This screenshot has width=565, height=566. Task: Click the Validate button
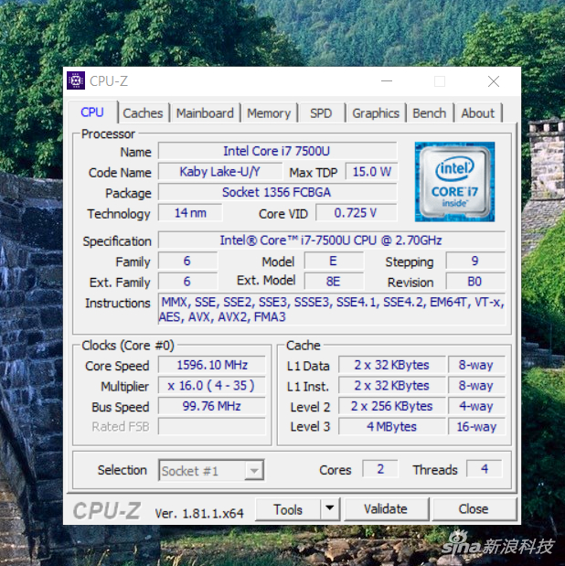386,509
